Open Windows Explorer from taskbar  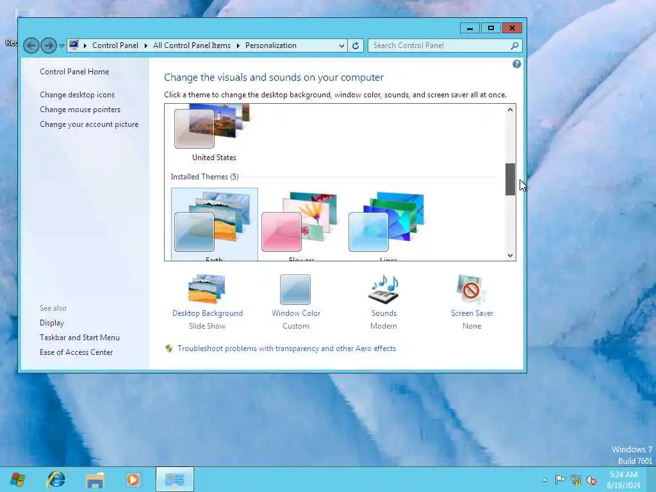[95, 479]
